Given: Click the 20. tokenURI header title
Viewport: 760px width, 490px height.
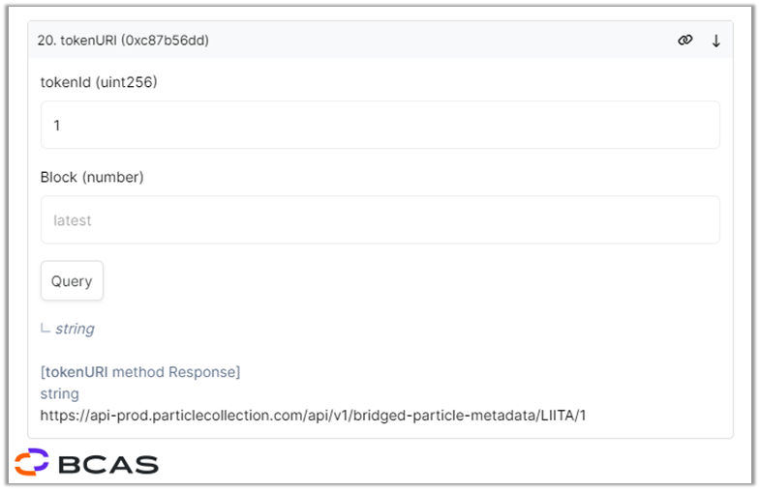Looking at the screenshot, I should point(123,41).
